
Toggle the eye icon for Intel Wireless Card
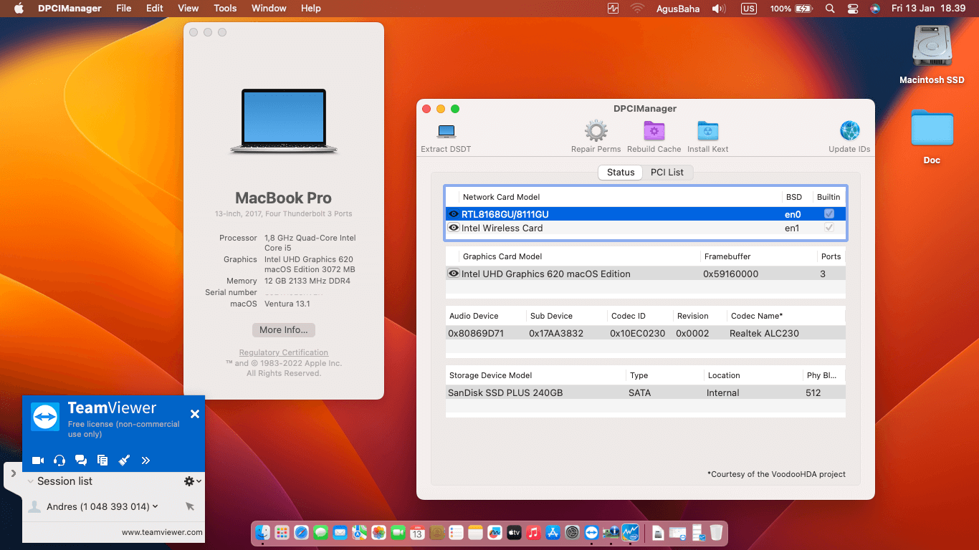[x=454, y=228]
